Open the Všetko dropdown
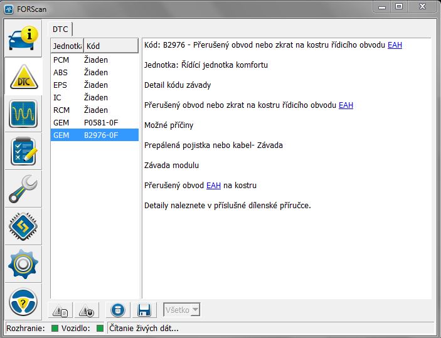The image size is (441, 338). [x=182, y=310]
